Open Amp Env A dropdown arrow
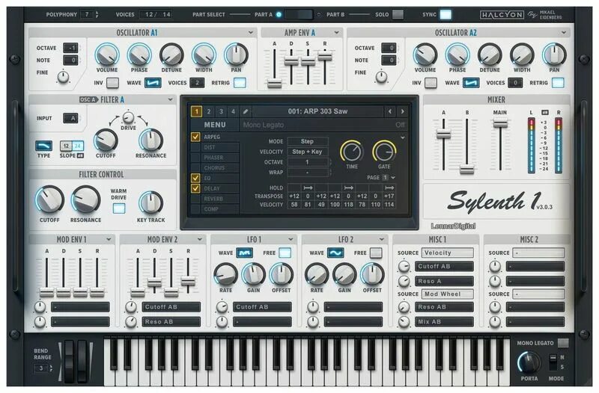 pos(336,33)
